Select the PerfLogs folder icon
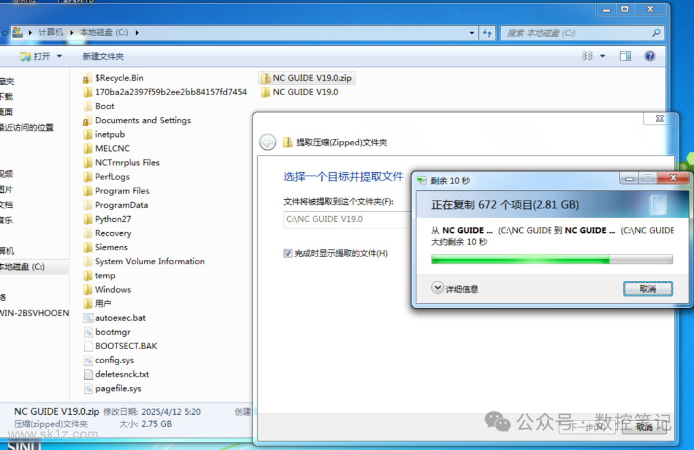The image size is (694, 450). coord(87,177)
